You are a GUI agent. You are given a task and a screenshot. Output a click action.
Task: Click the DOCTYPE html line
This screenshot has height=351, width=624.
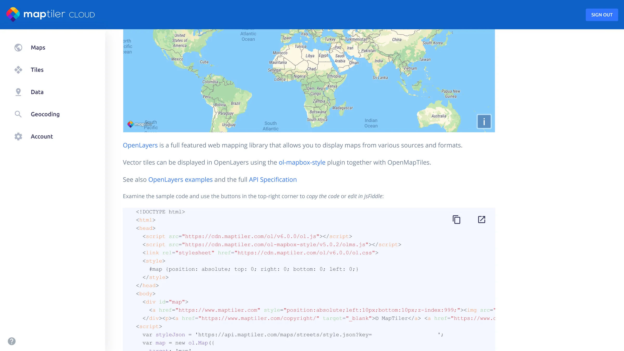[160, 212]
